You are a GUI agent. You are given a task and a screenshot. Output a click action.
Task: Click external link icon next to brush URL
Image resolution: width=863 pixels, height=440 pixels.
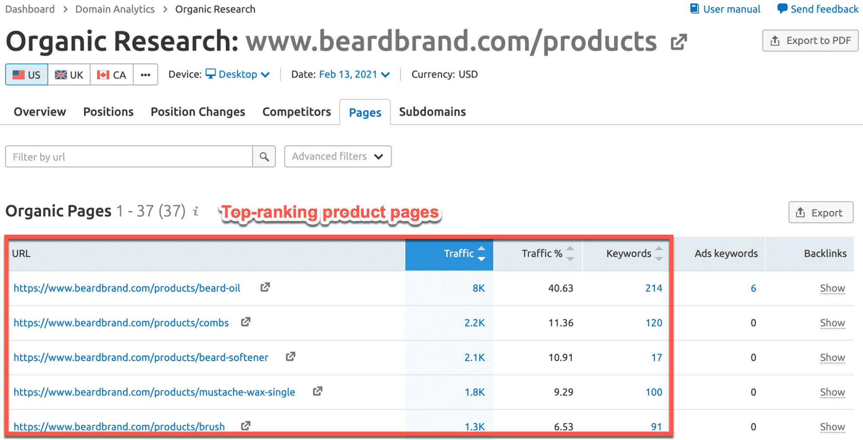pos(246,426)
